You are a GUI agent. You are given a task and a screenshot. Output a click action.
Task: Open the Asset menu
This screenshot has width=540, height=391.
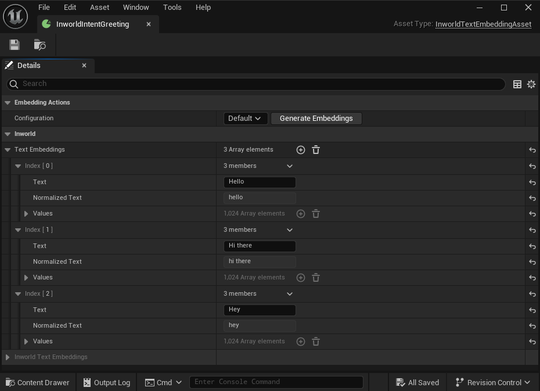[x=99, y=7]
